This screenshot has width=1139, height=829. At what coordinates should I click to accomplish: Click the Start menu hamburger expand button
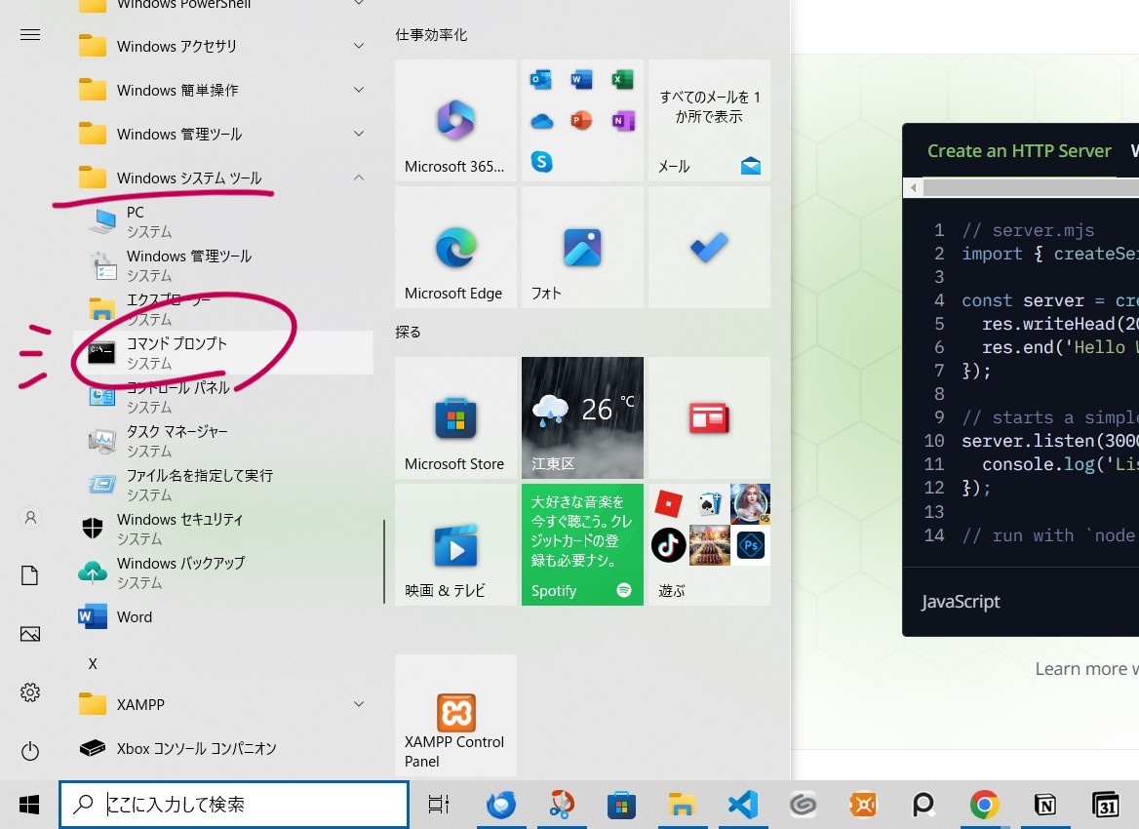[x=30, y=35]
